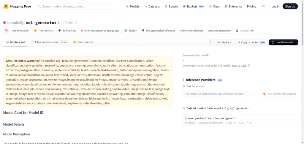
Task: Click the Inference Providers sparkle icon
Action: [183, 80]
